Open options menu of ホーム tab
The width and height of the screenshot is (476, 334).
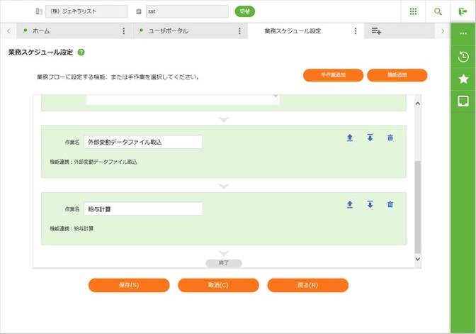(124, 31)
